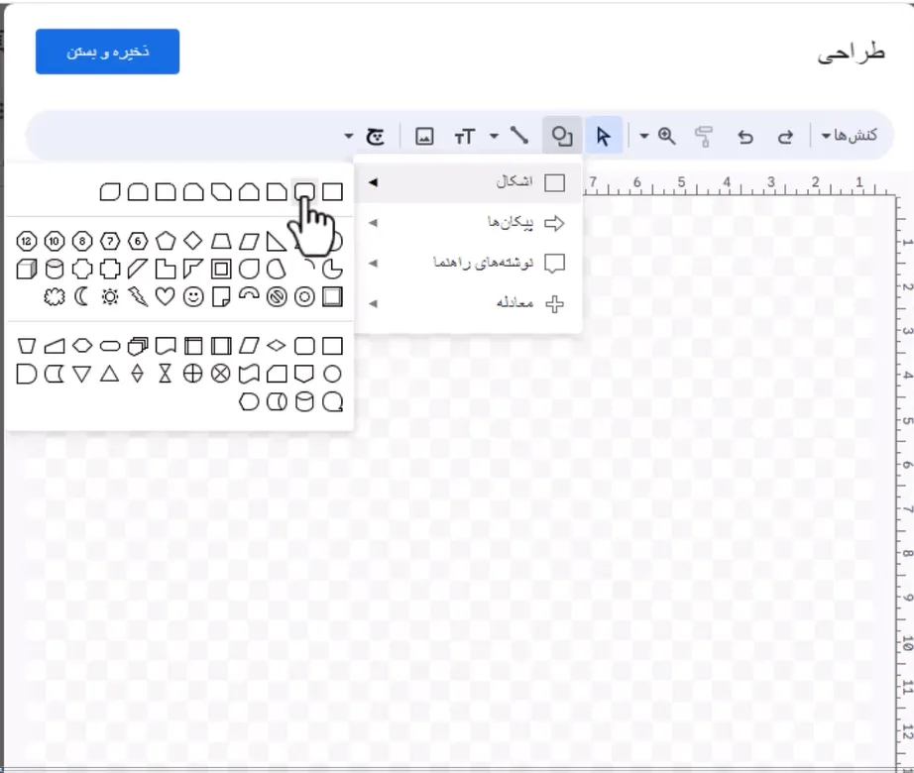Viewport: 914px width, 773px height.
Task: Select the dodecagon shape labeled 12
Action: pyautogui.click(x=26, y=241)
